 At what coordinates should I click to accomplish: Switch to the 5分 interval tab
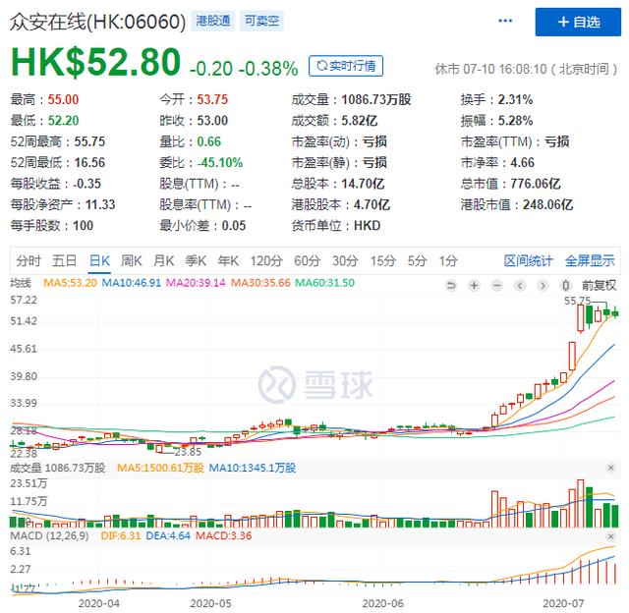point(417,261)
